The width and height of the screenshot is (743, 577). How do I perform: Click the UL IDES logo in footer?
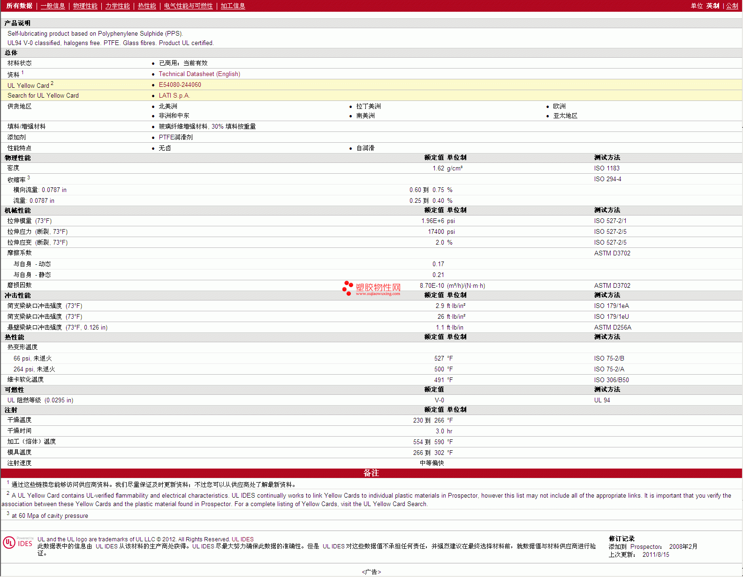(18, 543)
